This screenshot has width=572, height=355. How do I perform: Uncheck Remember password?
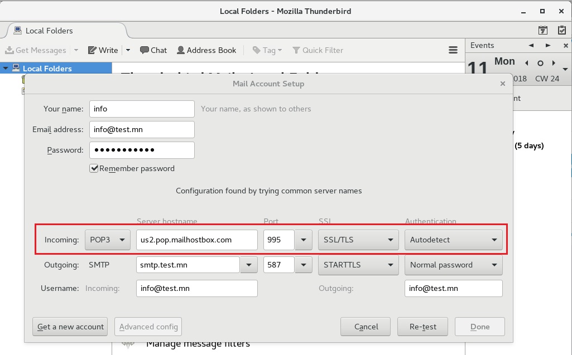(94, 168)
